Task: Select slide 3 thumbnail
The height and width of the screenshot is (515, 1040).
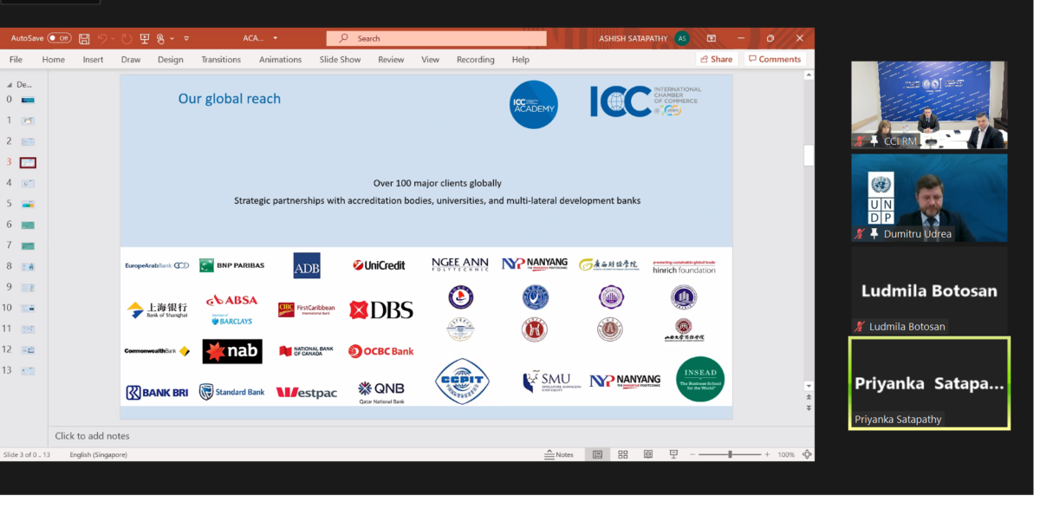Action: tap(28, 162)
